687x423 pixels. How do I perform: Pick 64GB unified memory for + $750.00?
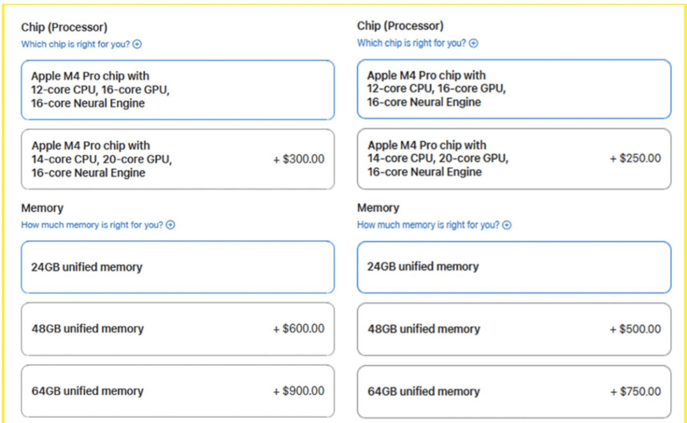(513, 392)
